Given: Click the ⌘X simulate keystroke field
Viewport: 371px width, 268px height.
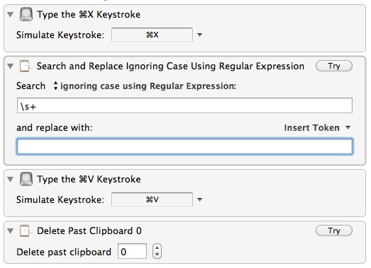Looking at the screenshot, I should pos(152,35).
